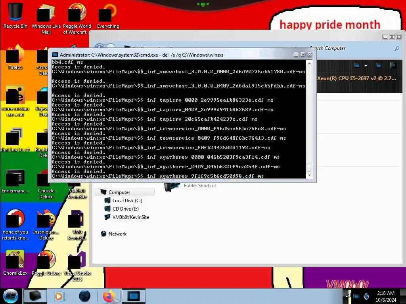Open the ChomikBox desktop icon
Image resolution: width=406 pixels, height=304 pixels.
click(15, 263)
